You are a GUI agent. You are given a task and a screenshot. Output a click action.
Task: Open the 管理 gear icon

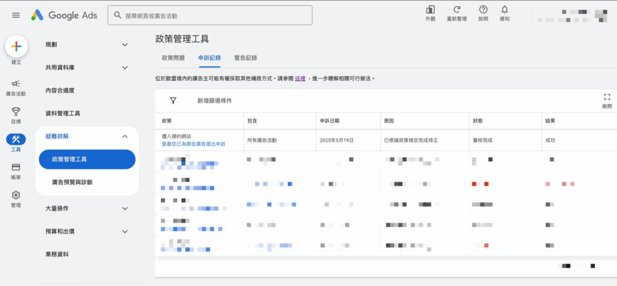click(x=16, y=195)
